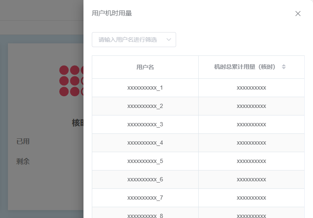Screen dimensions: 313x218
Task: Close the 用户机时用量 drawer
Action: 298,14
